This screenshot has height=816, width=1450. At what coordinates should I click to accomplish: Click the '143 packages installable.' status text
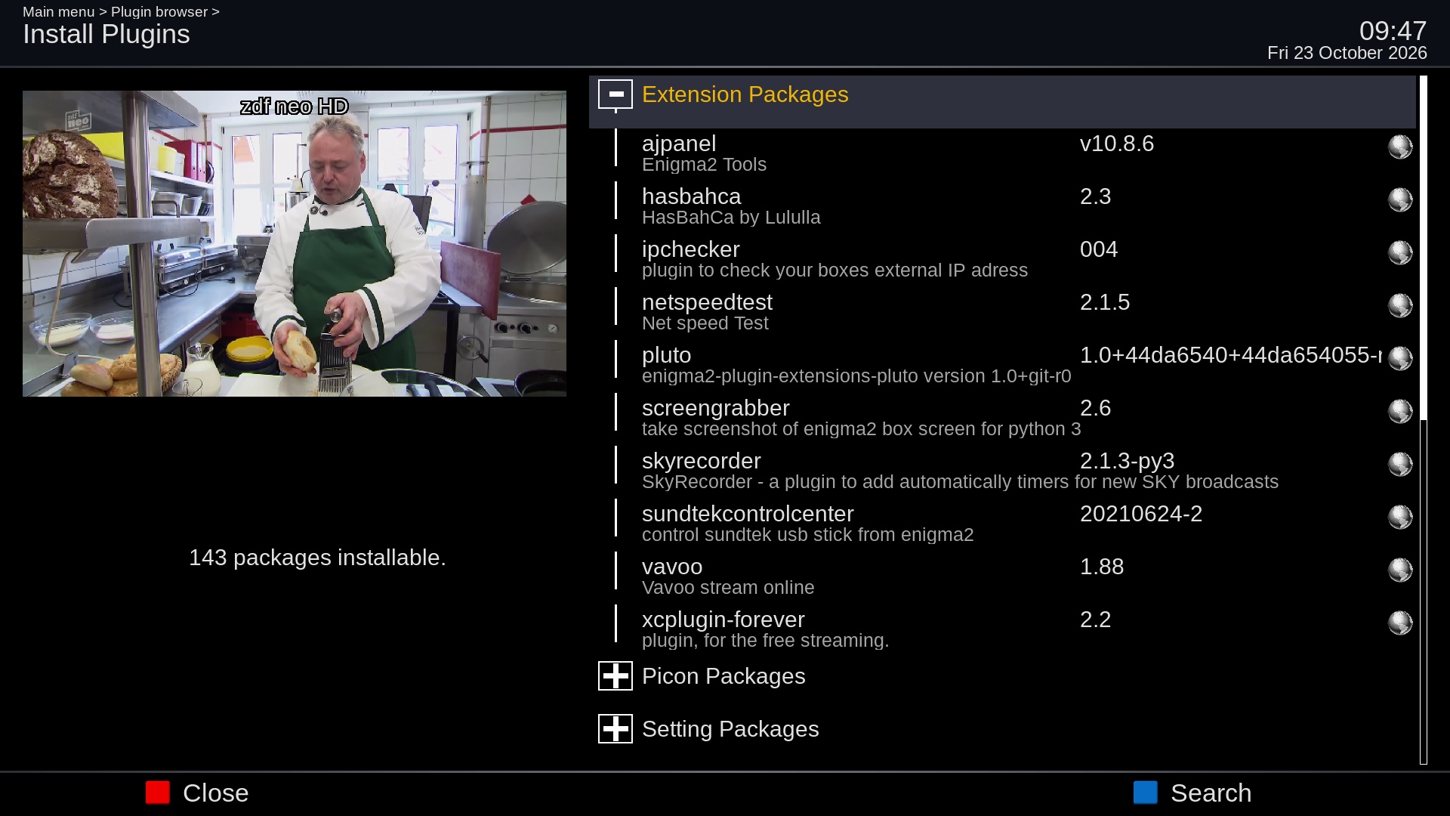[x=317, y=558]
